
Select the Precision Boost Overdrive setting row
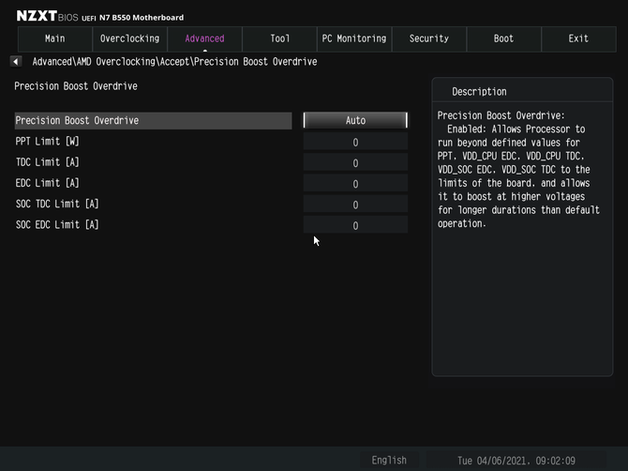[154, 121]
